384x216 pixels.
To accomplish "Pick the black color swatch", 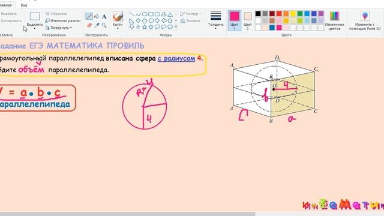I will pos(258,14).
